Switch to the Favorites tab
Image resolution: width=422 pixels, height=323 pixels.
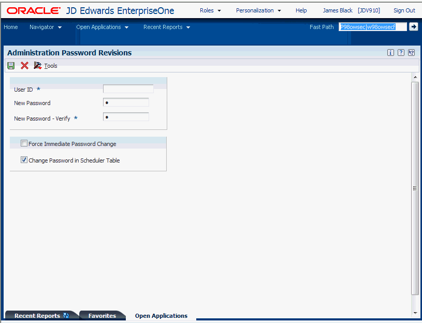[103, 316]
